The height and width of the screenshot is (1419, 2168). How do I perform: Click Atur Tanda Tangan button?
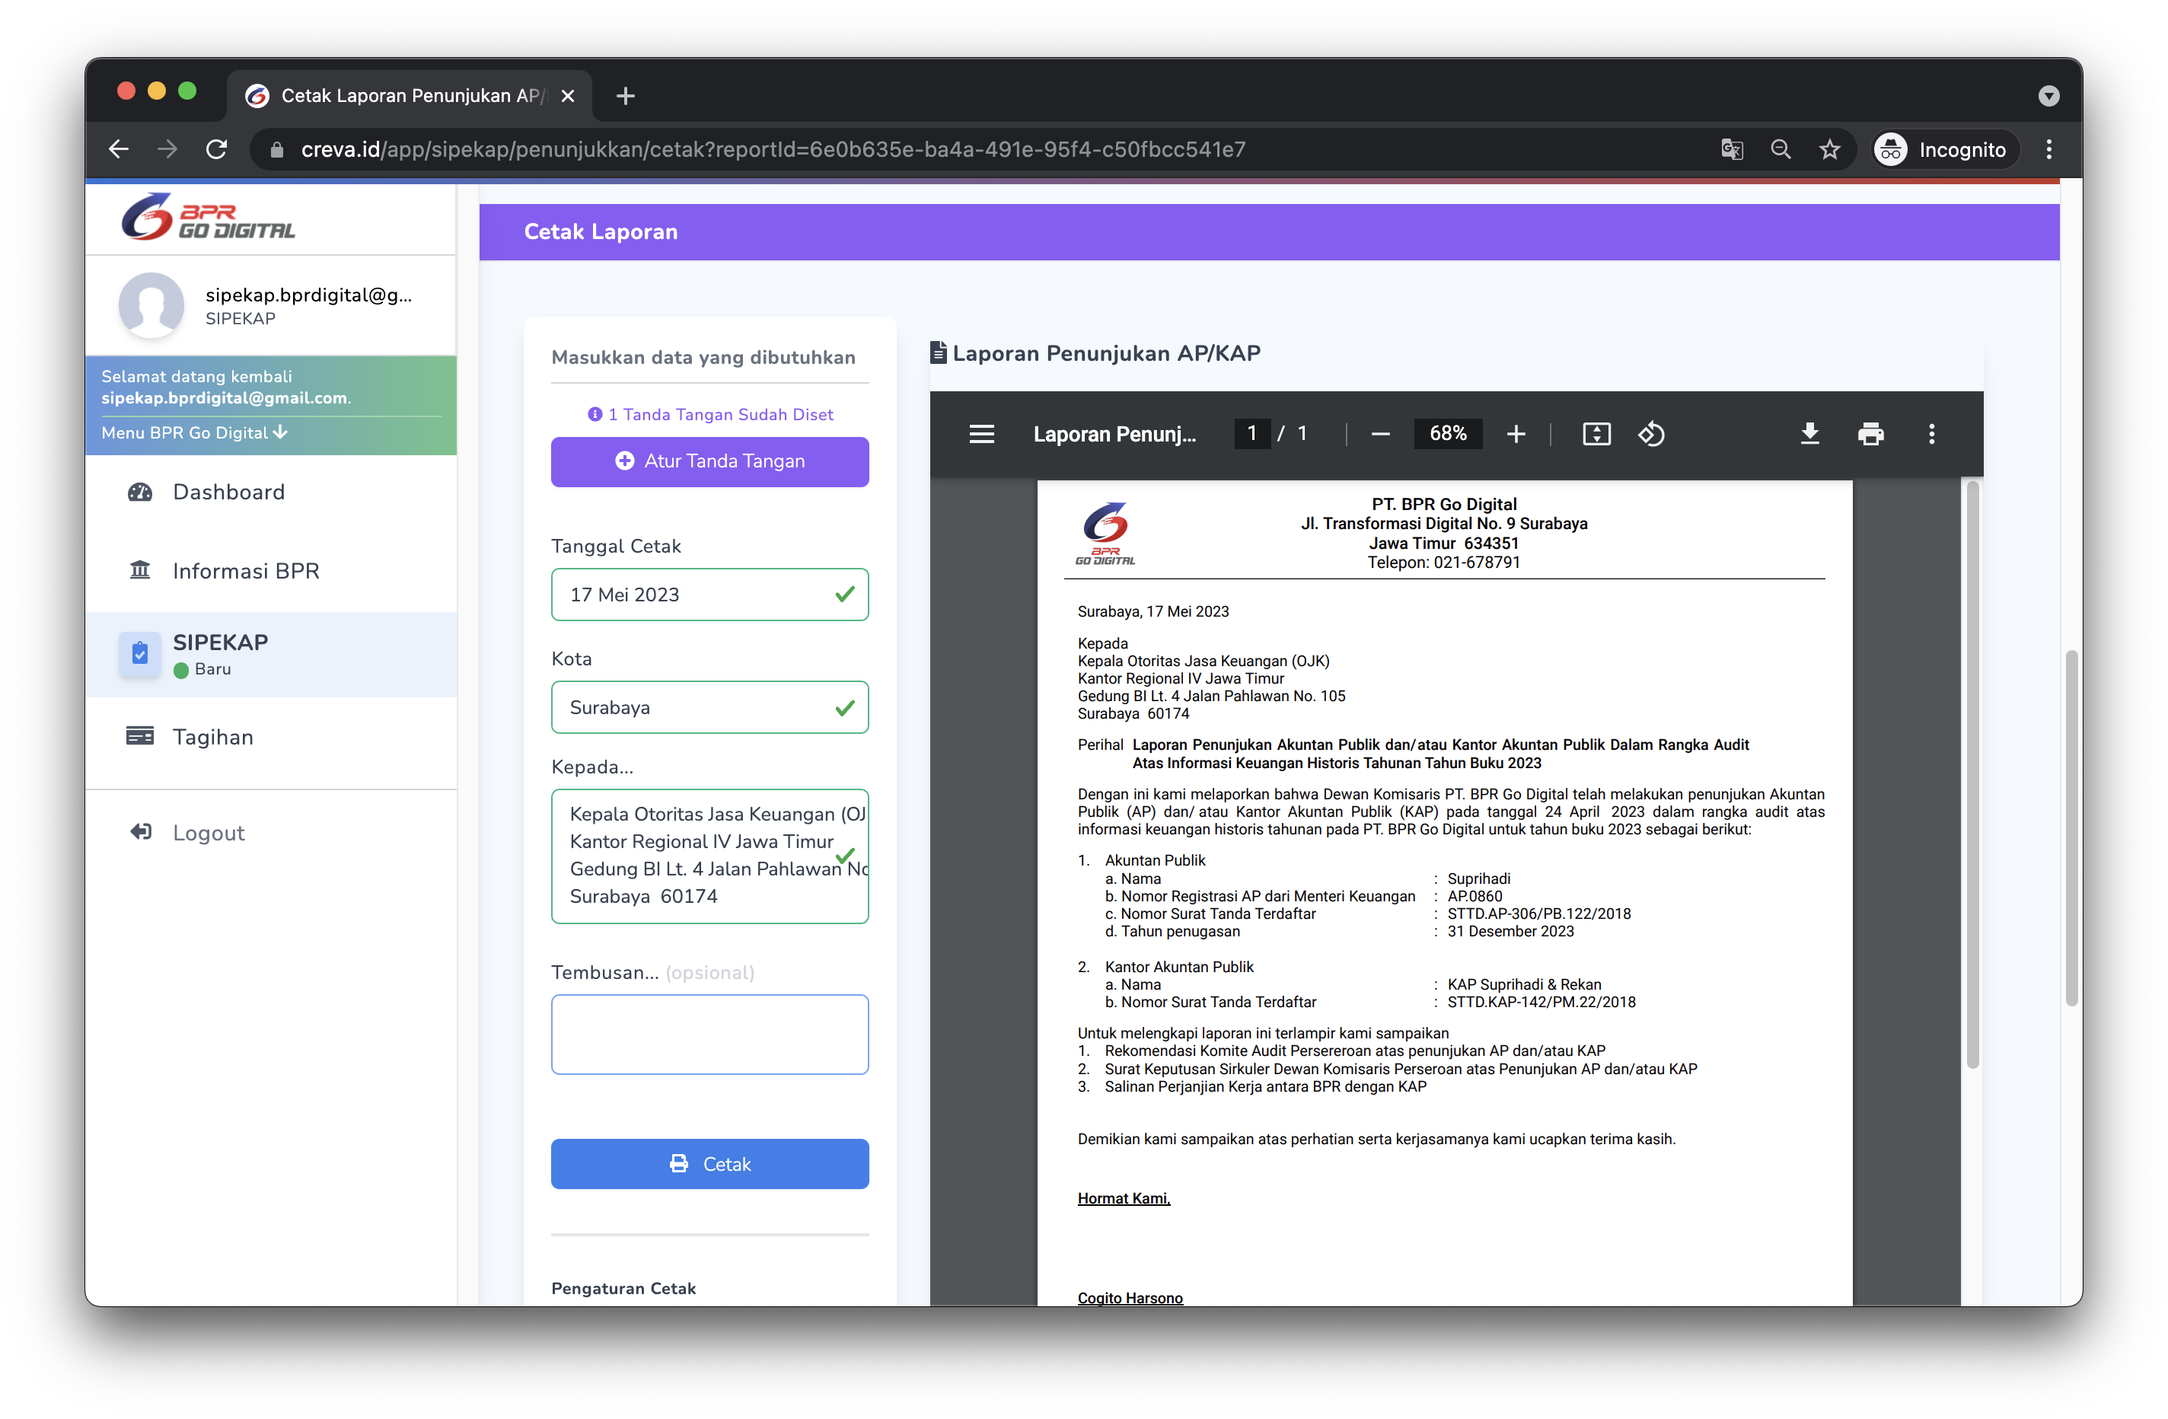[709, 462]
